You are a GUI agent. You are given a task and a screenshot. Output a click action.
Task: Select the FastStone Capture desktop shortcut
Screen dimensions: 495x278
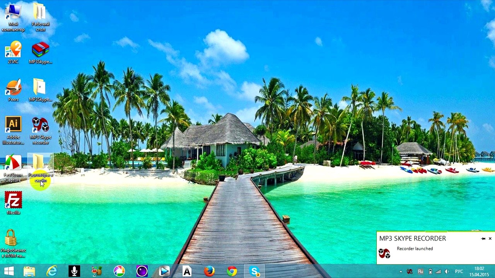click(x=13, y=168)
